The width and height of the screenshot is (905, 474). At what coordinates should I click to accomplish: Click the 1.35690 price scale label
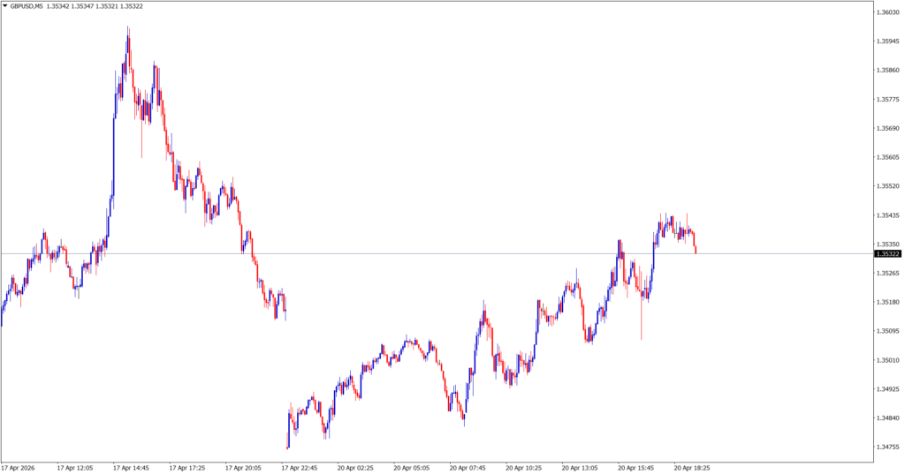coord(887,129)
